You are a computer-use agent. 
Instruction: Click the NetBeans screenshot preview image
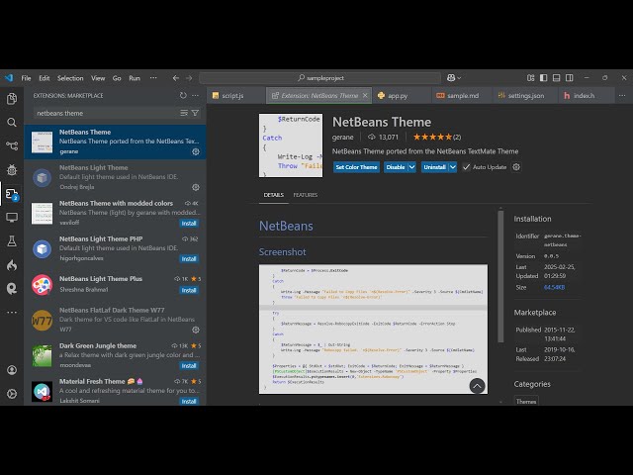[373, 327]
